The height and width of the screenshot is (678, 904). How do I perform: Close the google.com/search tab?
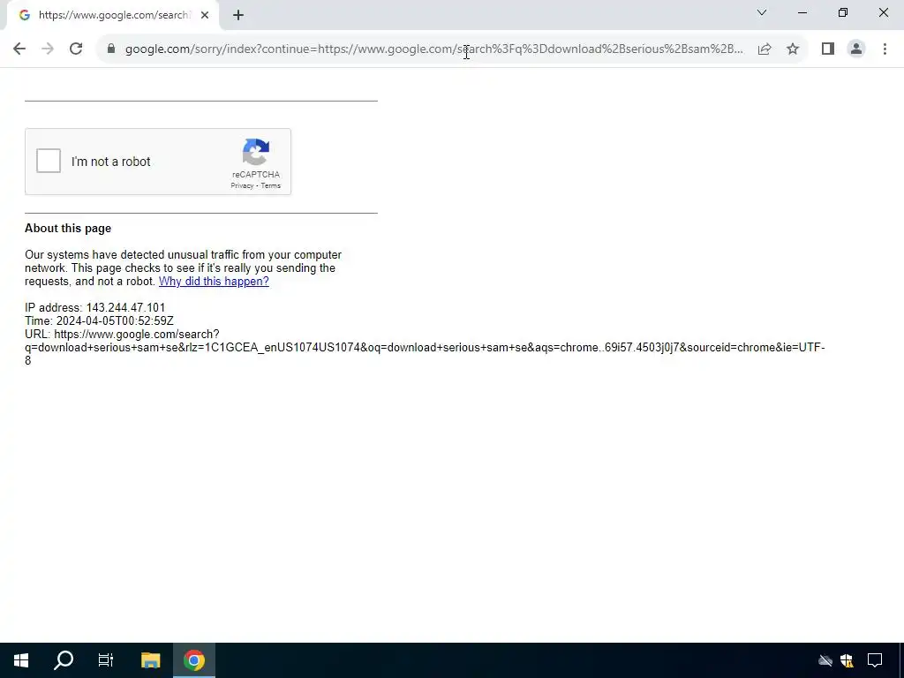pyautogui.click(x=205, y=16)
